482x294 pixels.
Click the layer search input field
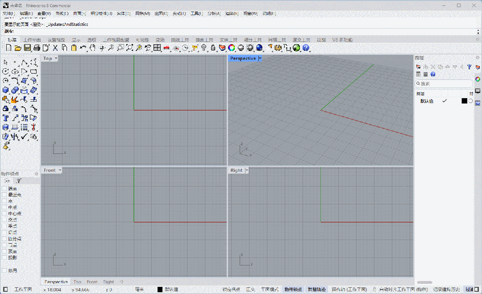point(444,83)
